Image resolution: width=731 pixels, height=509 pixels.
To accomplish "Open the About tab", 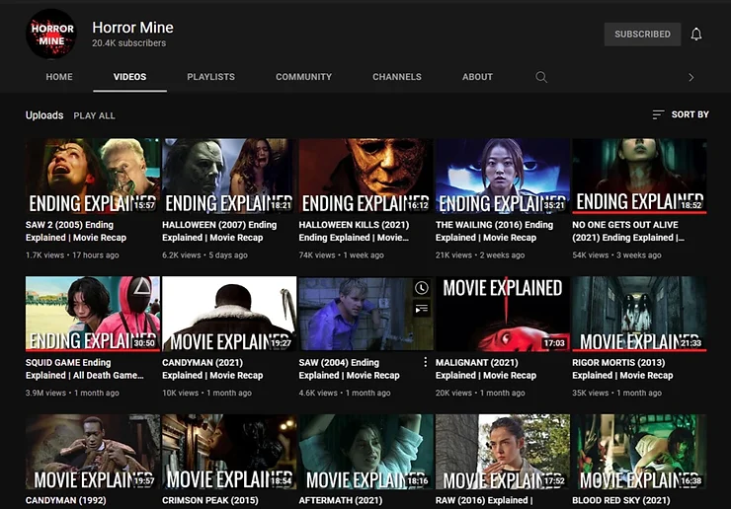I will pos(477,77).
